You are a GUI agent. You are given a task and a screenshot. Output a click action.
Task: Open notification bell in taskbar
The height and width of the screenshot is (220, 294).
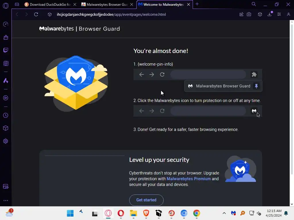click(286, 213)
